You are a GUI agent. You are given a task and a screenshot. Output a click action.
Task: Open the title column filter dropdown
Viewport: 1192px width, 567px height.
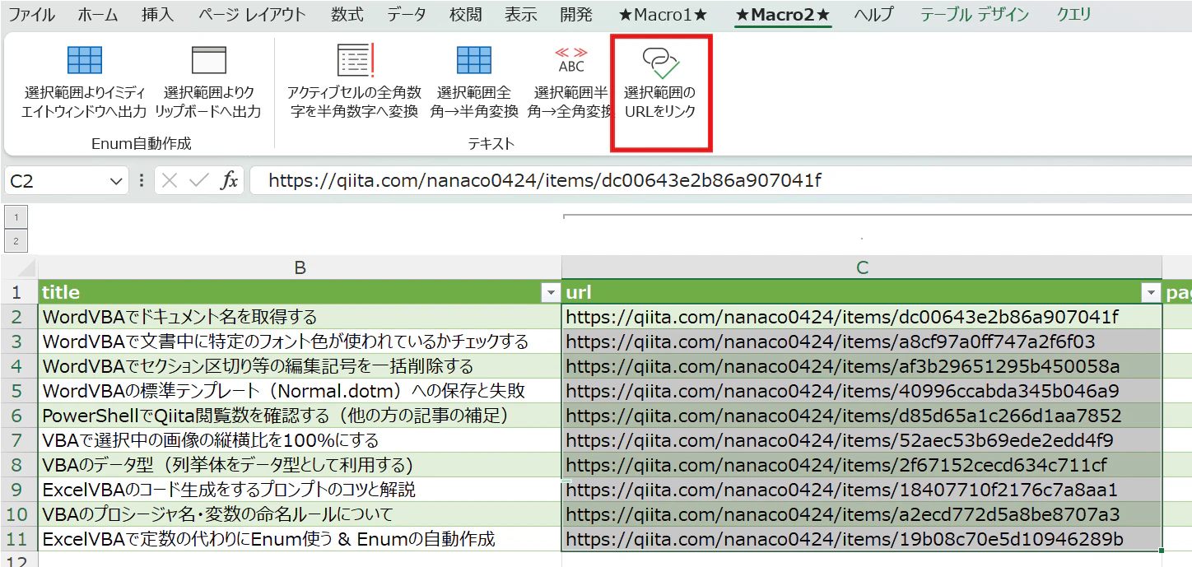[x=551, y=292]
